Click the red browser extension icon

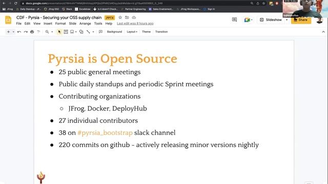(277, 4)
